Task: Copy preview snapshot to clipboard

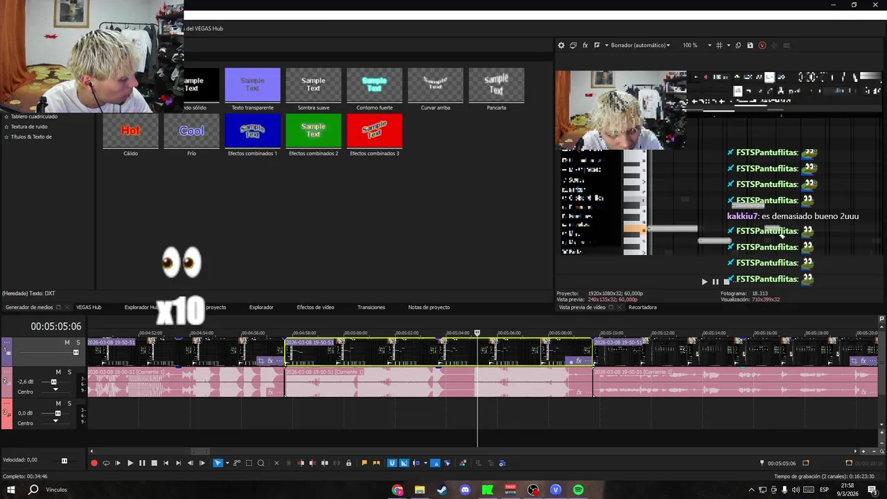Action: [738, 45]
